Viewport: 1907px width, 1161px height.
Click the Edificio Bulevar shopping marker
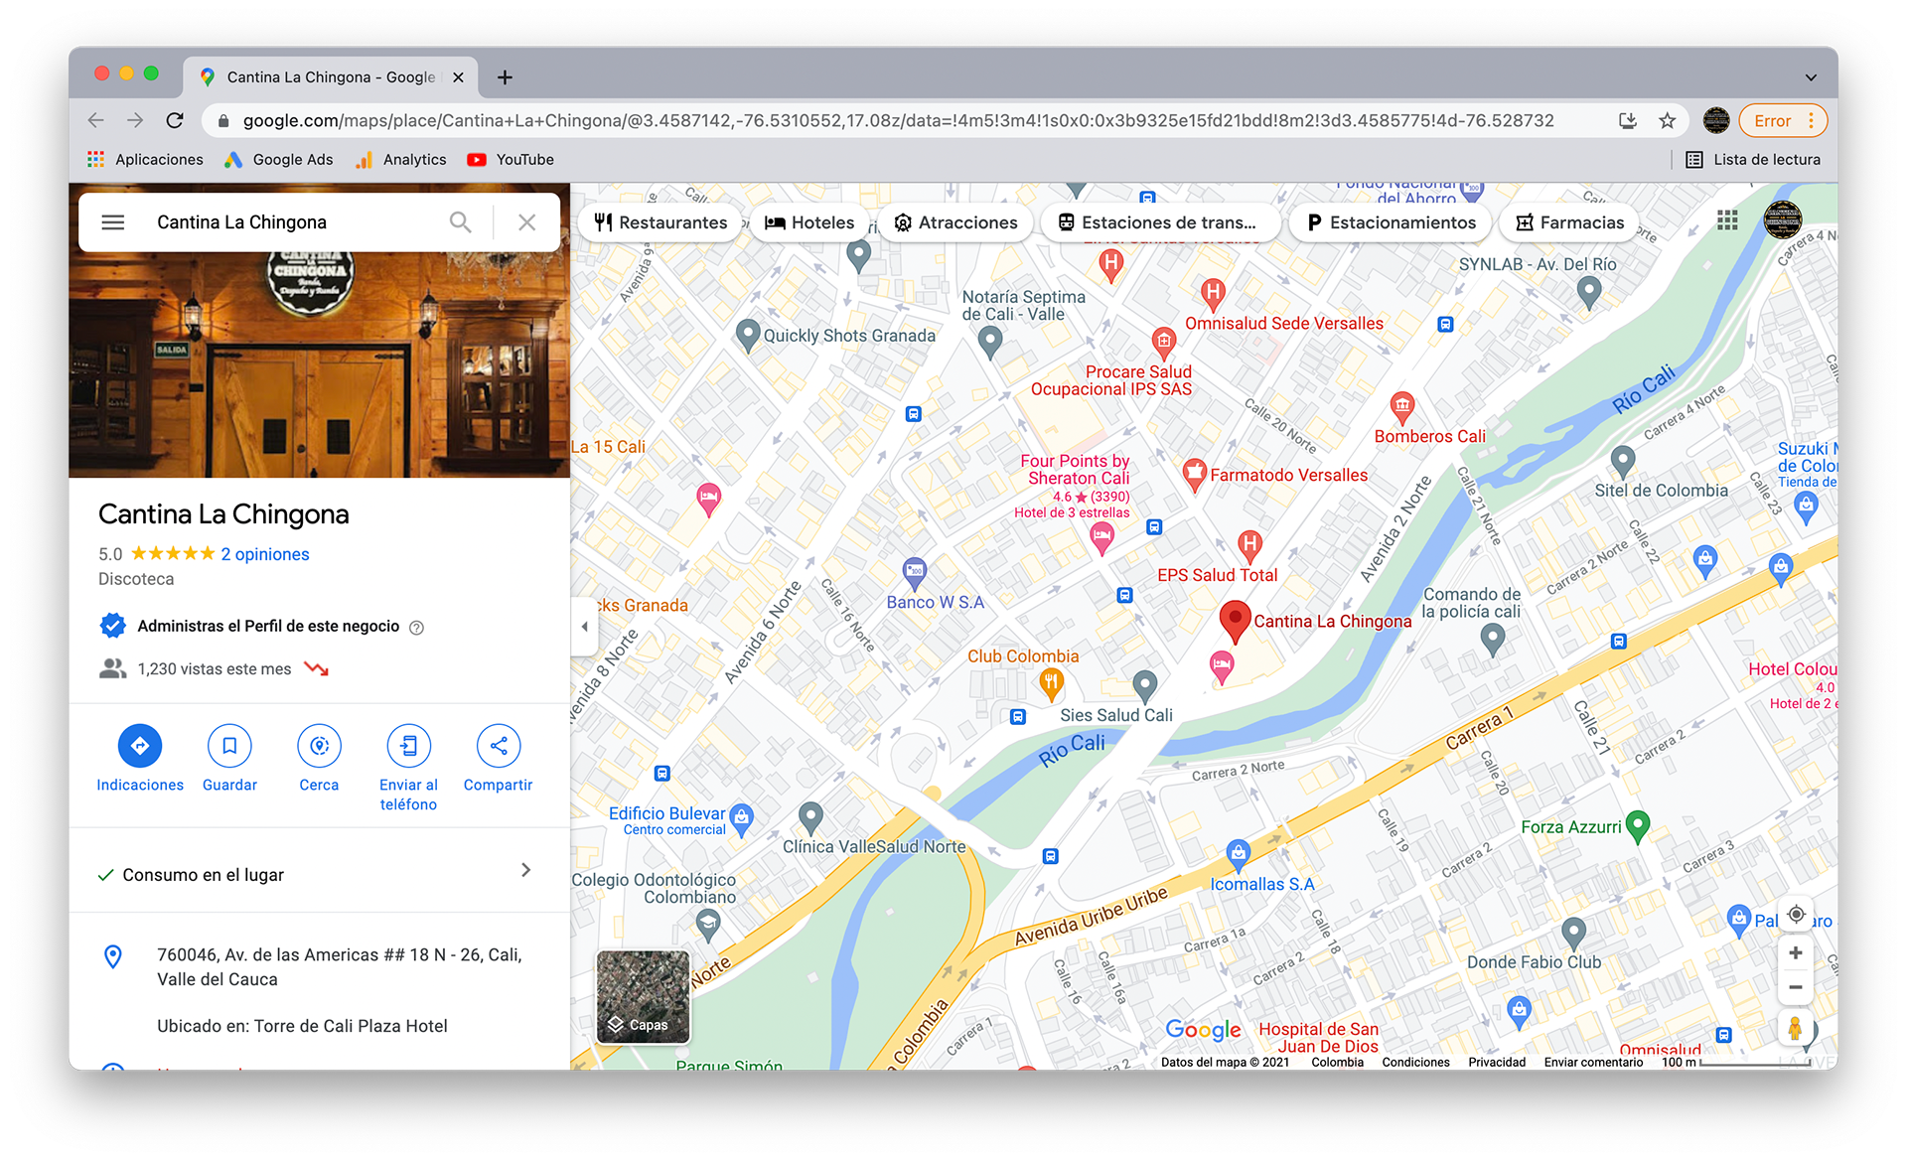click(x=742, y=818)
